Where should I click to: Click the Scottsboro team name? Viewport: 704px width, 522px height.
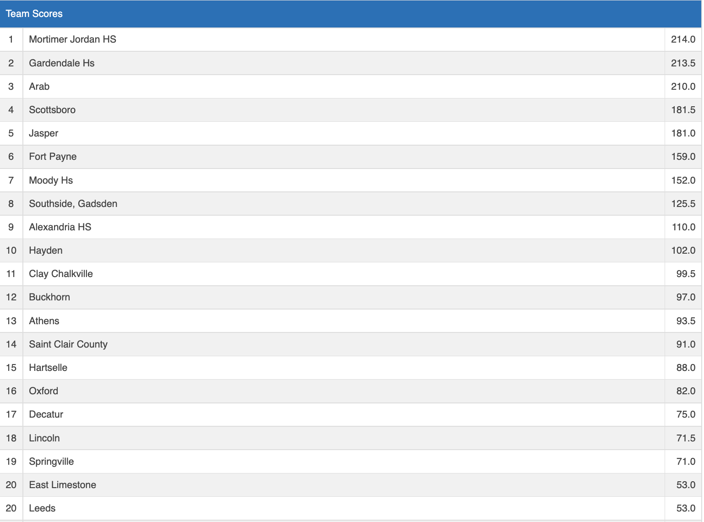pyautogui.click(x=52, y=110)
